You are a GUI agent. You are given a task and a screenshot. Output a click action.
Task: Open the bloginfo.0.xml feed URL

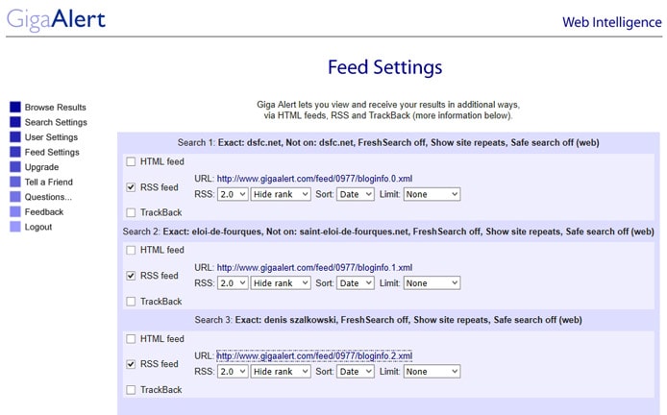314,179
